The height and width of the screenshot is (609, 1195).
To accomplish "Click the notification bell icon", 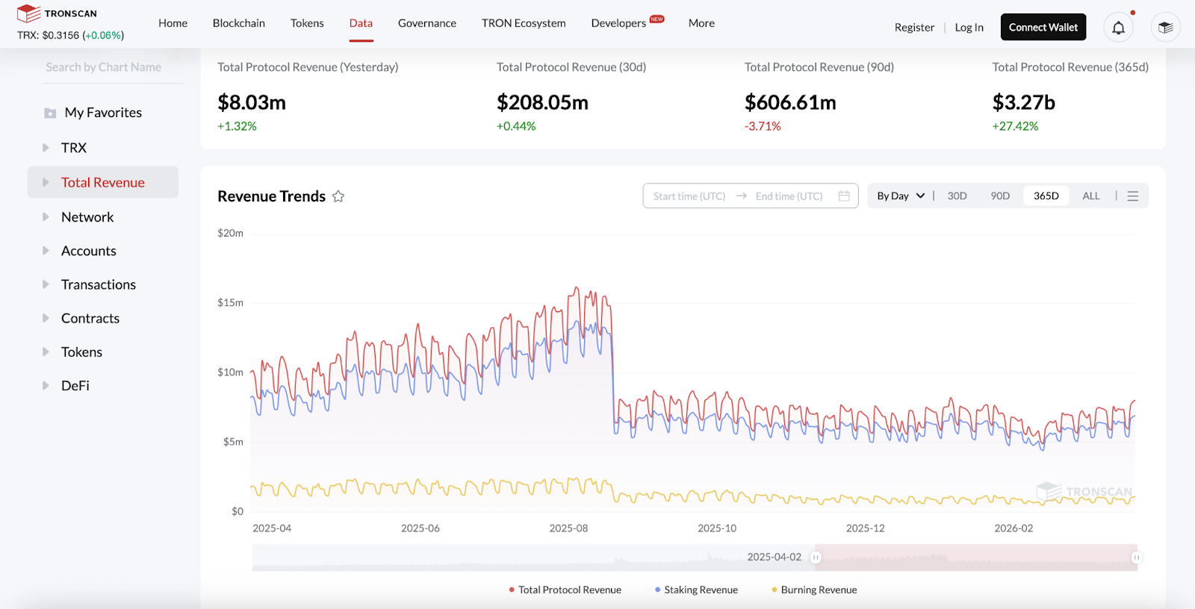I will click(x=1118, y=28).
